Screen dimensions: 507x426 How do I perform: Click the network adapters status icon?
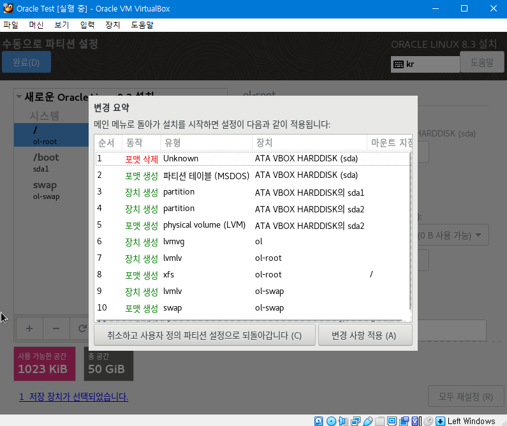[x=355, y=421]
